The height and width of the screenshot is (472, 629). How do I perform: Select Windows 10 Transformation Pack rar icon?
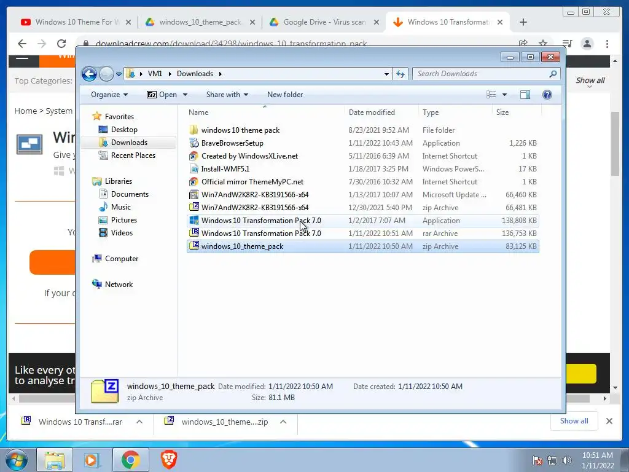tap(193, 233)
